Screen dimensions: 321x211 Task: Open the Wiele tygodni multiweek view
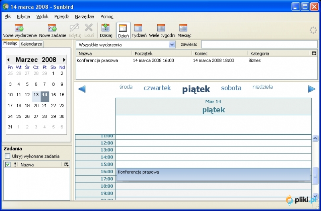click(x=162, y=31)
